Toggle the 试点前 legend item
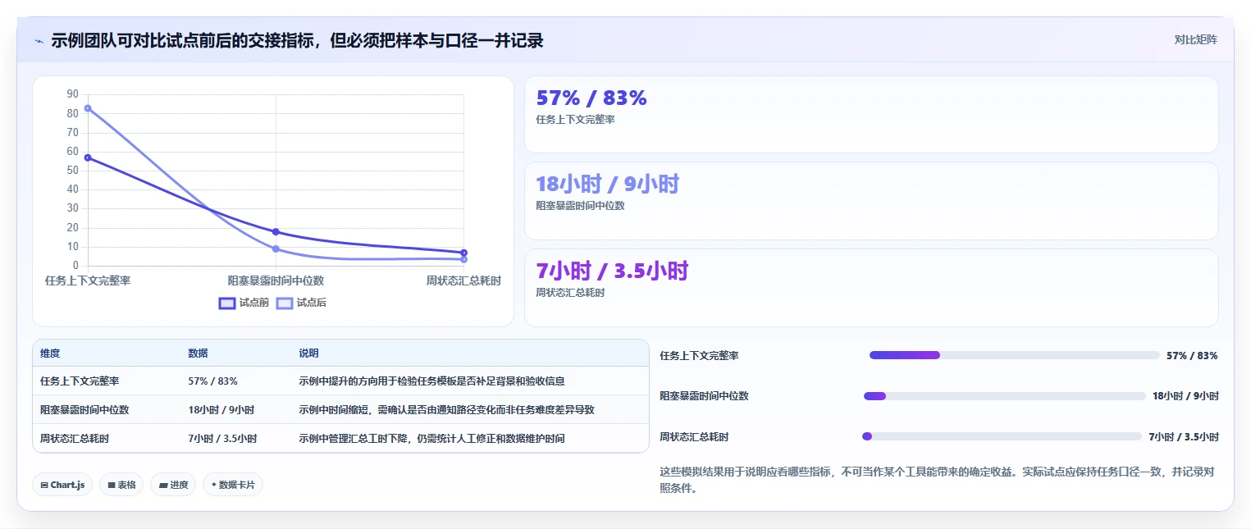The height and width of the screenshot is (529, 1251). pyautogui.click(x=244, y=303)
